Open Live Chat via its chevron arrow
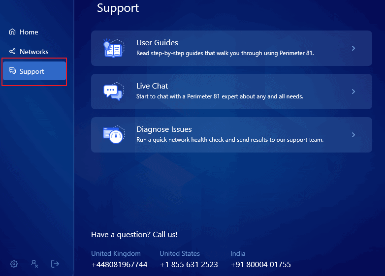This screenshot has width=385, height=276. pyautogui.click(x=353, y=92)
